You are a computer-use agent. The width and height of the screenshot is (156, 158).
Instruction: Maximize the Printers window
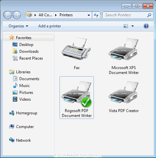(x=137, y=6)
